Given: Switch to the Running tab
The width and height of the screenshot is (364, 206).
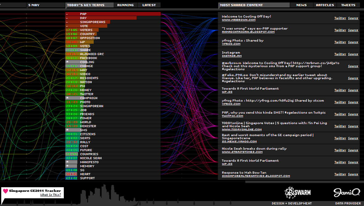Looking at the screenshot, I should click(x=125, y=5).
